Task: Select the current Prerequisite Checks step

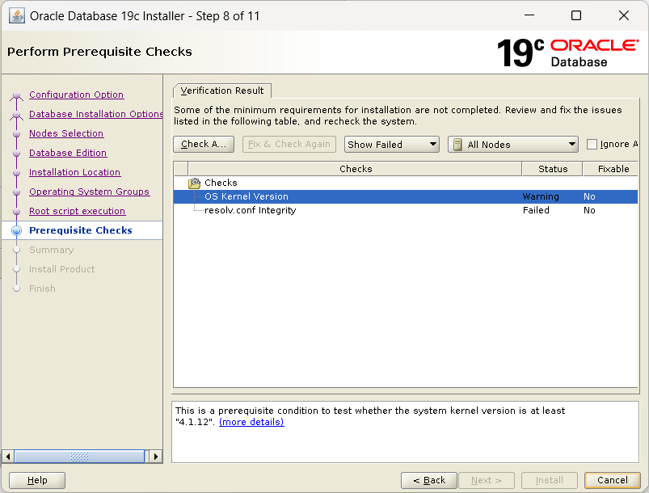Action: [81, 230]
